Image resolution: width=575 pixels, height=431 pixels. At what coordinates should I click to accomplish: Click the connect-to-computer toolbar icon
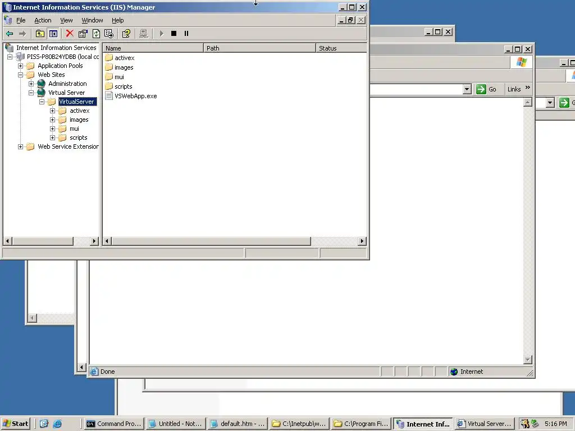coord(143,34)
